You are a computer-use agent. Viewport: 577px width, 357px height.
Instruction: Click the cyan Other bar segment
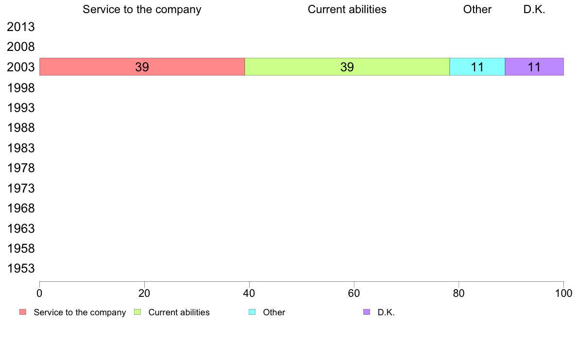477,67
